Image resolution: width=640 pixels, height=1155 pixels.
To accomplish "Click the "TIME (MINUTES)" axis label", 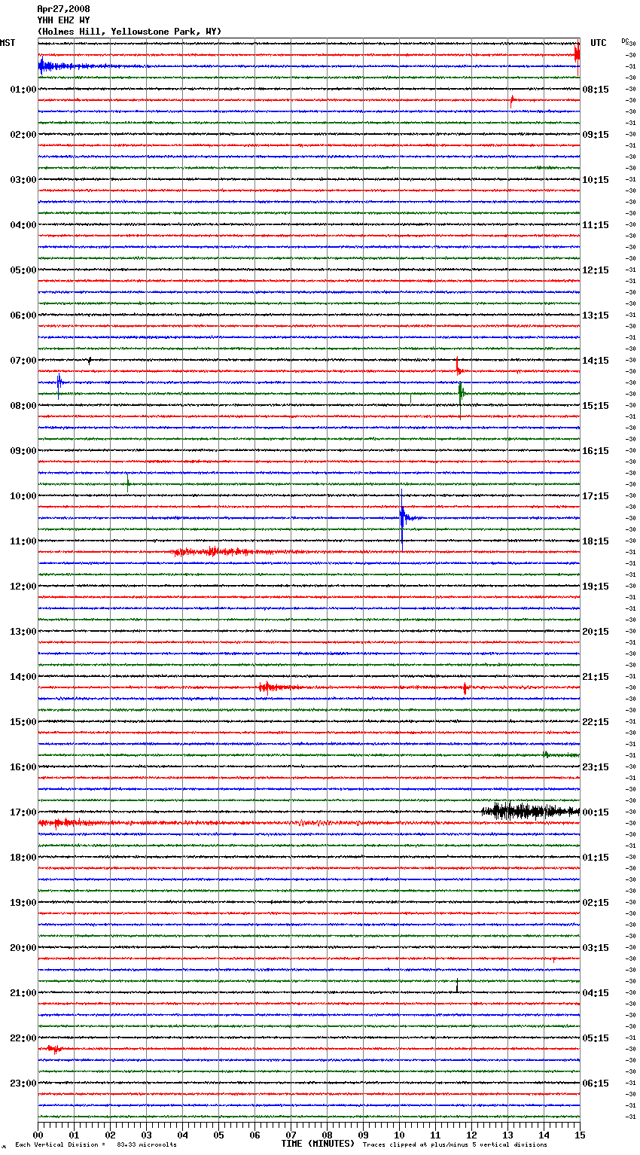I will pyautogui.click(x=318, y=1144).
